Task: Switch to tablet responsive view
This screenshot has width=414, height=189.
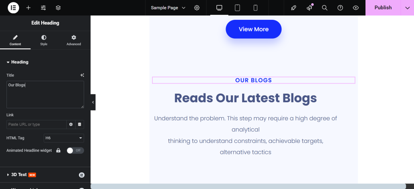Action: point(237,8)
